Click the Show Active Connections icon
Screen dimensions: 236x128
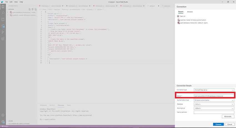36,9
